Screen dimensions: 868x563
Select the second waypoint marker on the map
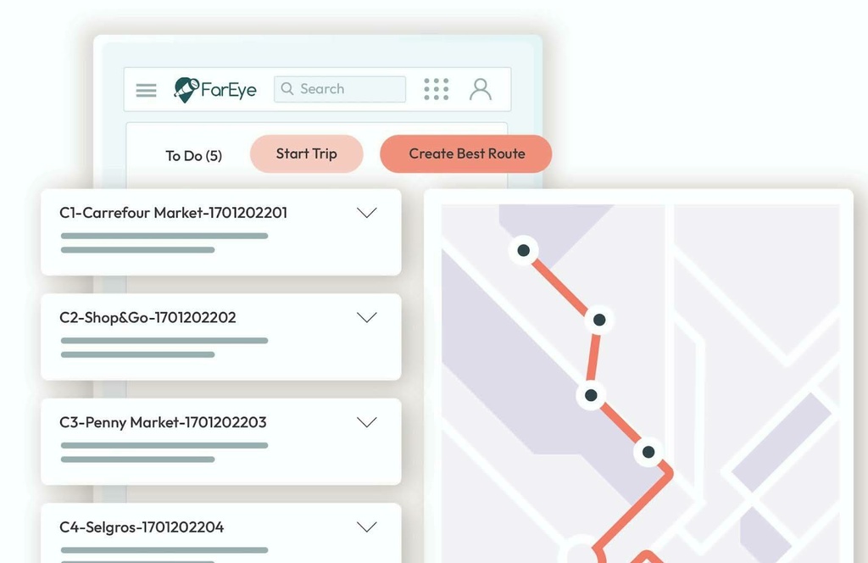pyautogui.click(x=599, y=320)
